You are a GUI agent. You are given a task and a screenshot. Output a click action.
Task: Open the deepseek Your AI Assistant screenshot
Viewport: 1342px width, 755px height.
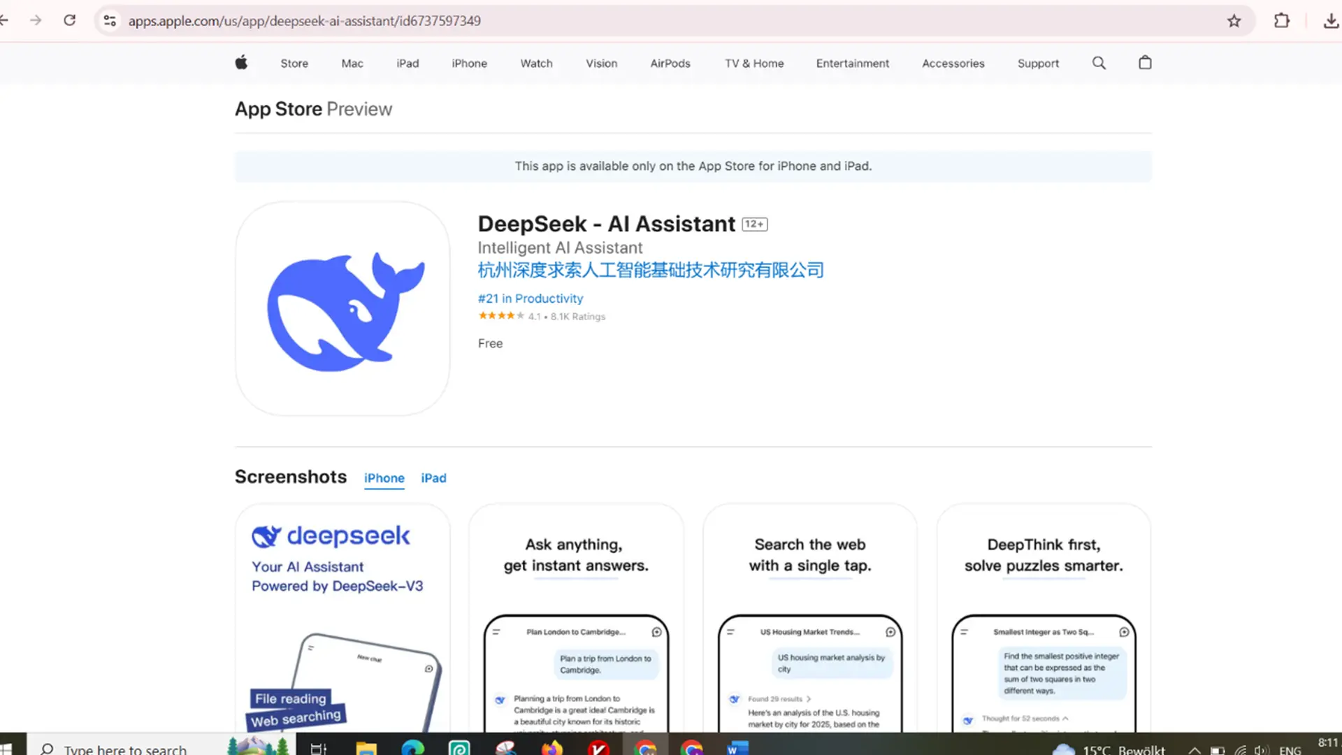click(x=342, y=618)
